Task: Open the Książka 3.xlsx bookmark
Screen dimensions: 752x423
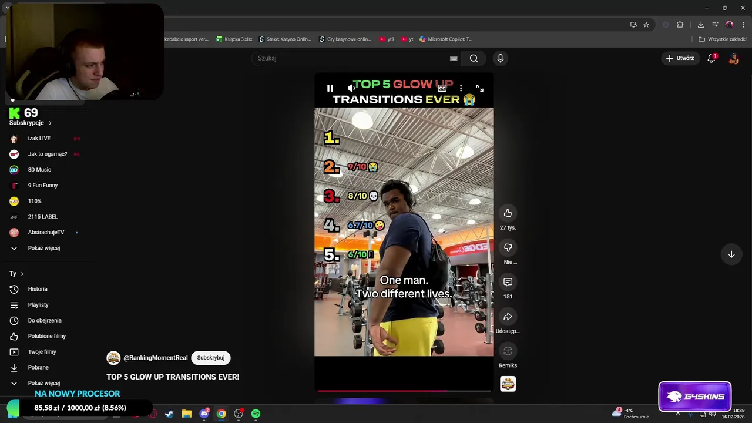Action: [x=234, y=39]
